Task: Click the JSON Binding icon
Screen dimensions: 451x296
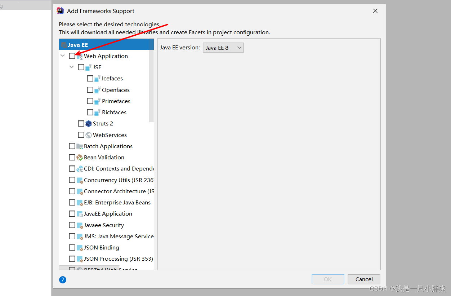Action: (80, 248)
